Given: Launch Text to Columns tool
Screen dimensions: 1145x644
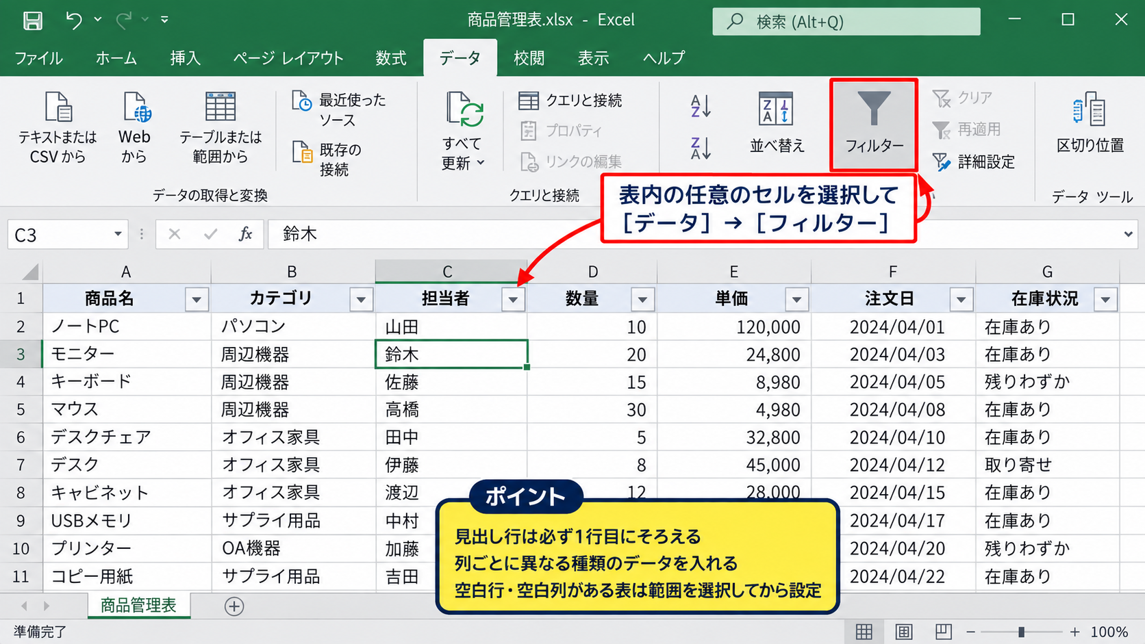Looking at the screenshot, I should 1090,123.
